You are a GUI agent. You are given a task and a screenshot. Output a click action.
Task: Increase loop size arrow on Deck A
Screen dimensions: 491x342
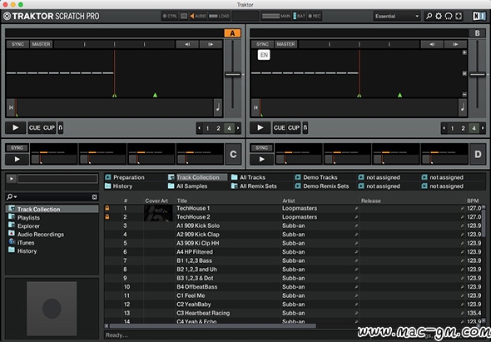[238, 128]
